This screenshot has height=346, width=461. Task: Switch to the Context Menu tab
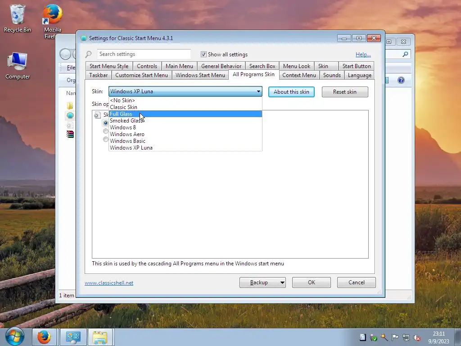coord(299,75)
